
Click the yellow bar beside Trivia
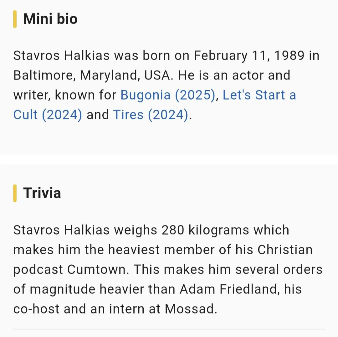coord(15,193)
